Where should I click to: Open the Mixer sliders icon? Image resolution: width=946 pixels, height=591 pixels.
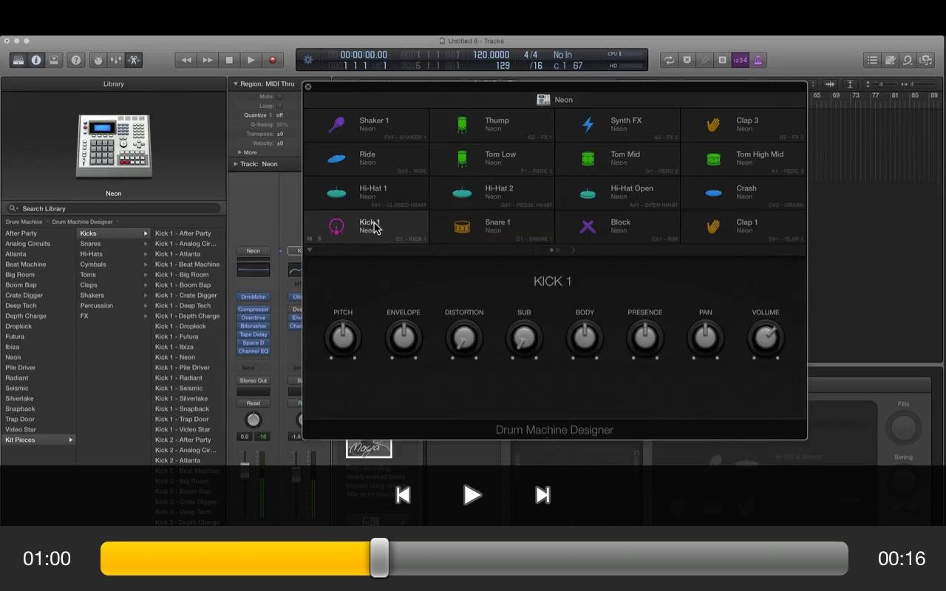tap(116, 61)
